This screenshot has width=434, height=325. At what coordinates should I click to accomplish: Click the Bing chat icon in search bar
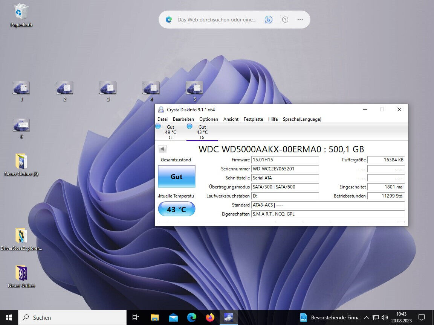click(x=269, y=20)
